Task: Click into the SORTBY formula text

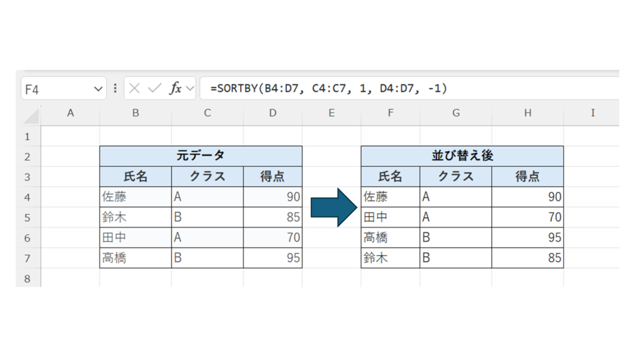Action: [x=329, y=89]
